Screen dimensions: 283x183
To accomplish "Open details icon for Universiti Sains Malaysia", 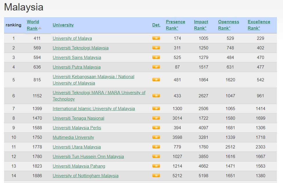I will 156,57.
